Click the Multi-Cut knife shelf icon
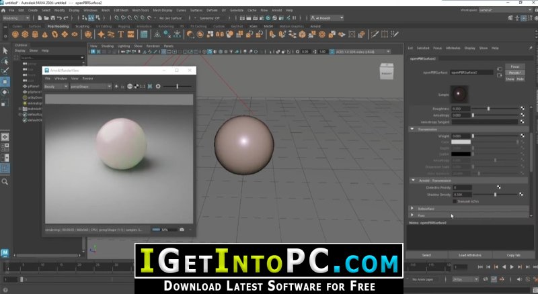Image resolution: width=538 pixels, height=294 pixels. 375,34
